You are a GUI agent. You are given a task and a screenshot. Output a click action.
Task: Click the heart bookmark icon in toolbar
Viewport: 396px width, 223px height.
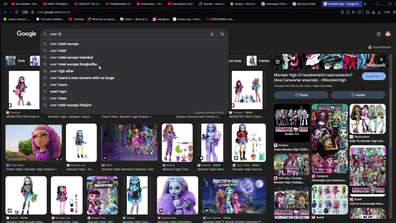tap(359, 12)
